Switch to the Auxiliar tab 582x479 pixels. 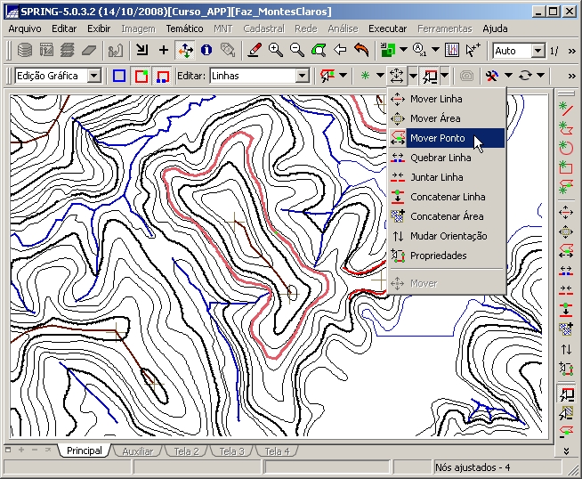click(x=137, y=451)
